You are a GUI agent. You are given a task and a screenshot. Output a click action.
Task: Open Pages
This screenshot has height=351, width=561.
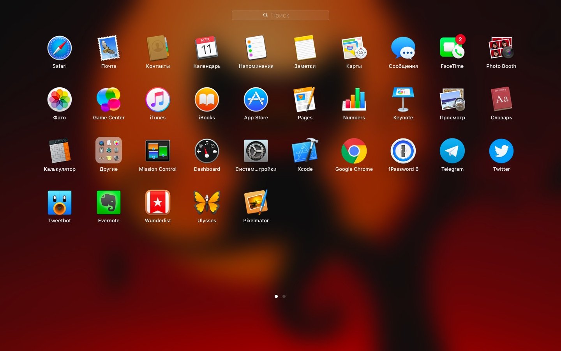(305, 100)
